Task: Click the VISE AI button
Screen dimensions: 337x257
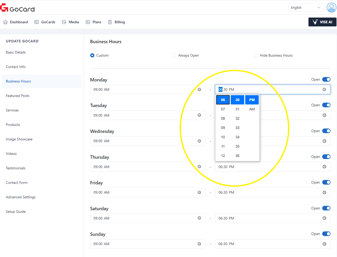Action: [322, 22]
